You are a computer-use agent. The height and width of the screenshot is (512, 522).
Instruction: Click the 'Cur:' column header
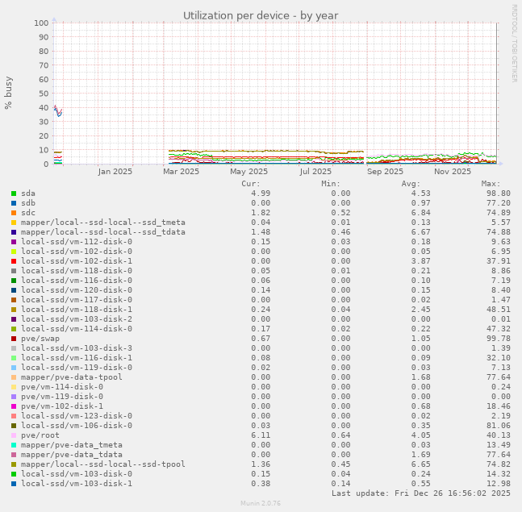[x=251, y=184]
